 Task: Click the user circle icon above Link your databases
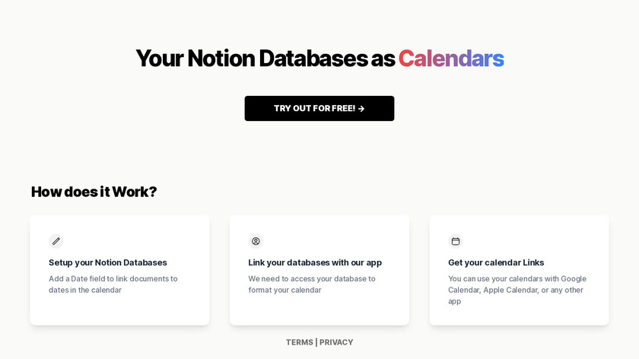click(256, 241)
